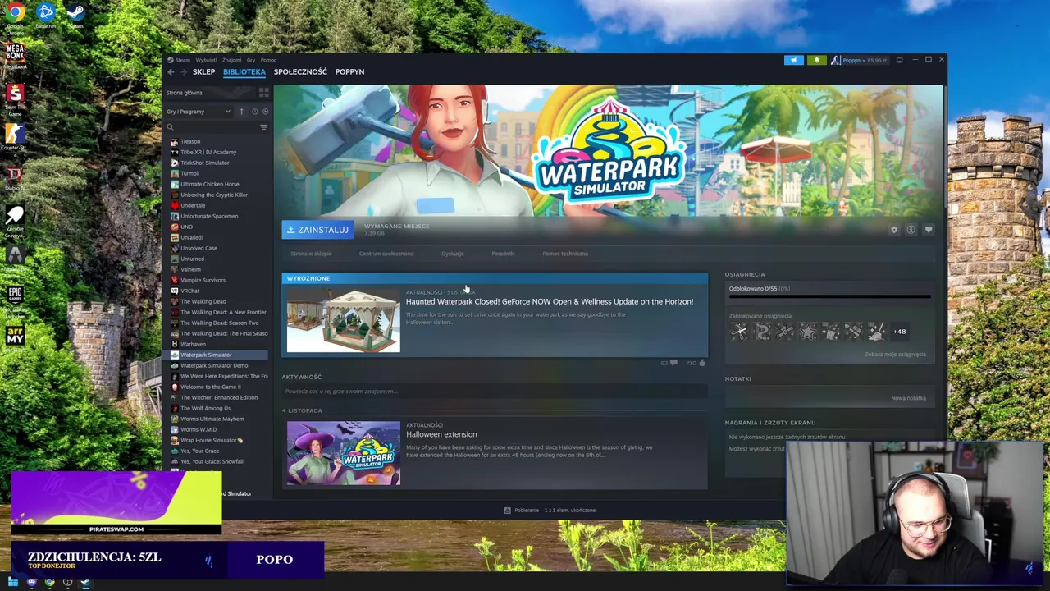Screen dimensions: 1050x591
Task: Add Waterpark Simulator to favorites heart
Action: point(929,230)
